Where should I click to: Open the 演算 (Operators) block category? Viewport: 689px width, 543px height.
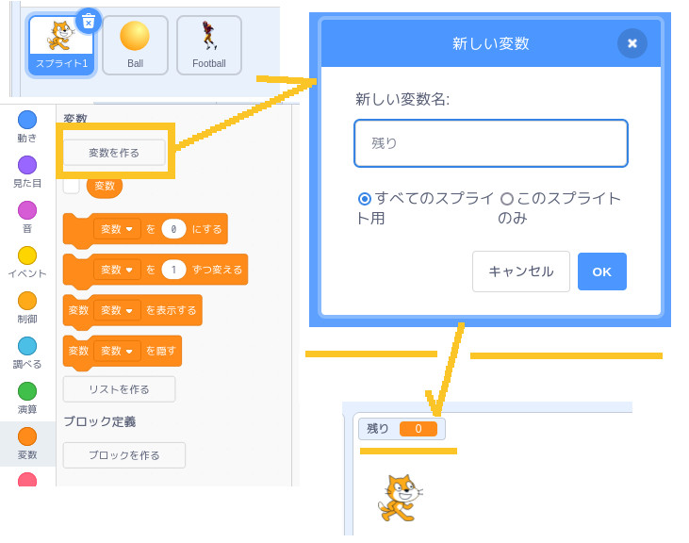(26, 399)
